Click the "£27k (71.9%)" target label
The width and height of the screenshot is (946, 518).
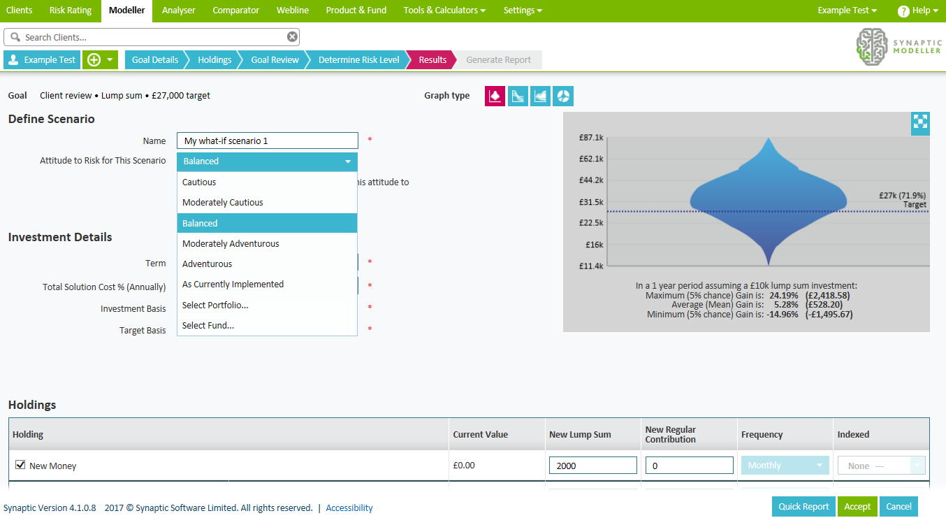click(903, 196)
